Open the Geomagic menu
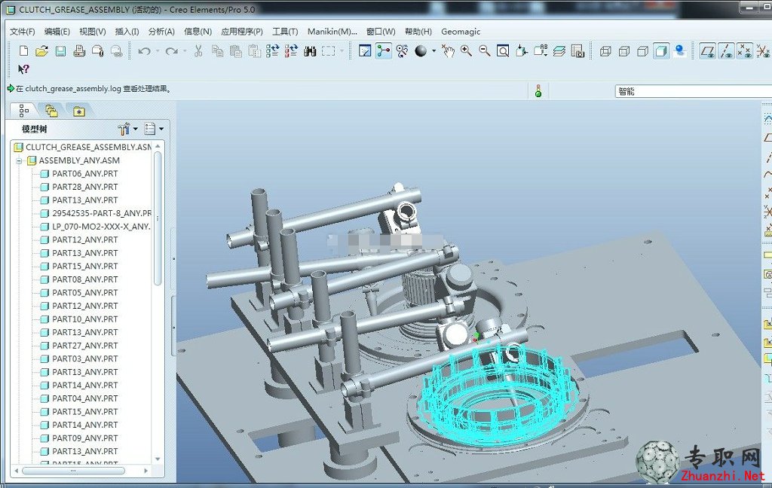The image size is (772, 488). 461,32
